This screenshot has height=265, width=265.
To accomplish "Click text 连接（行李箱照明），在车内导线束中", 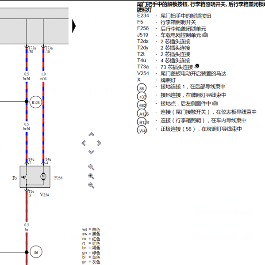I will (204, 120).
